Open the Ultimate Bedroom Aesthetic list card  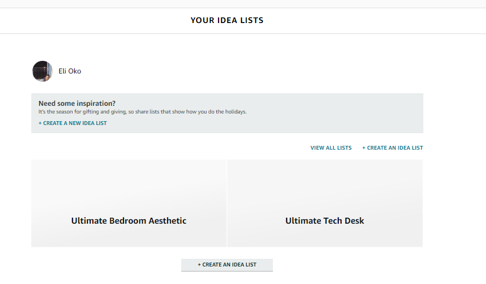129,203
